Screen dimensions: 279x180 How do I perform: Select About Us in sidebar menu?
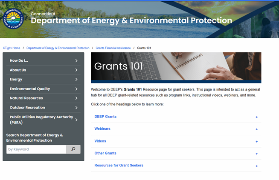coord(18,70)
